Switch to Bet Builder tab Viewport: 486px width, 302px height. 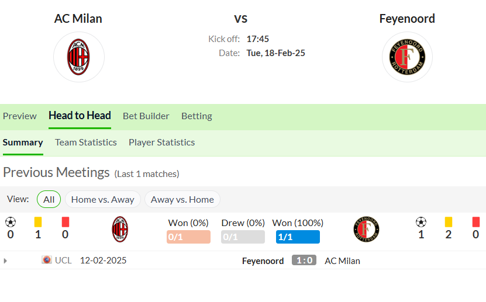coord(146,116)
